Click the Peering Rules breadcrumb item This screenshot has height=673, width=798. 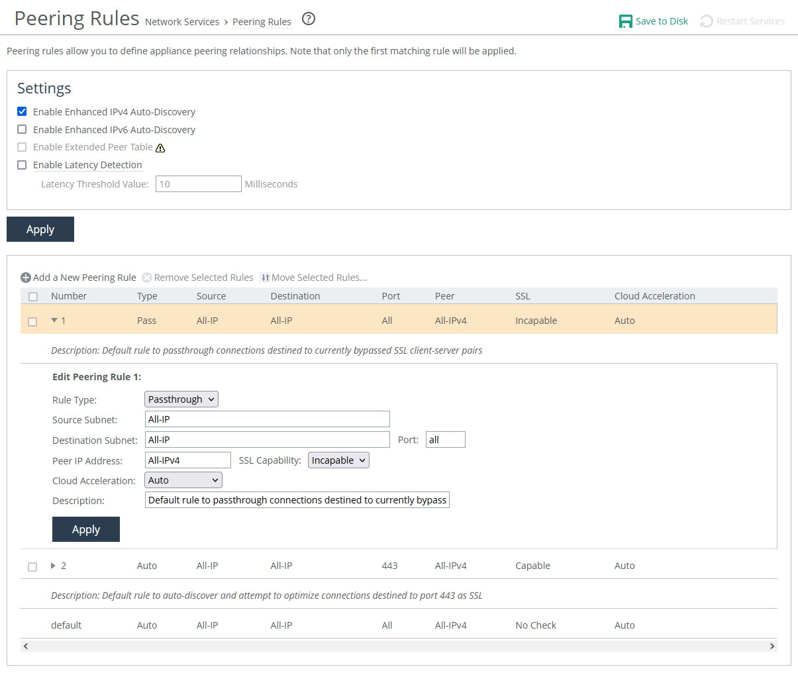coord(262,22)
